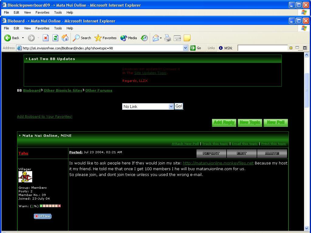
Task: Open File menu in Bioniclepowerboard09 window
Action: (6, 12)
